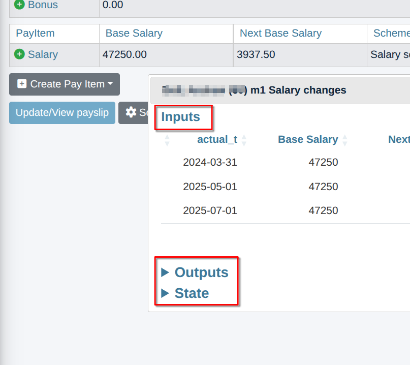Image resolution: width=410 pixels, height=365 pixels.
Task: Expand the State section
Action: [x=165, y=293]
